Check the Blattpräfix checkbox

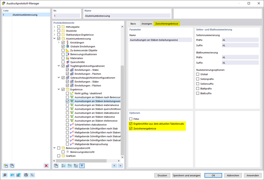[x=198, y=89]
